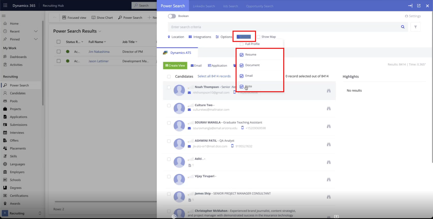Run search with the magnifier icon
Viewport: 433px width, 219px height.
point(403,27)
